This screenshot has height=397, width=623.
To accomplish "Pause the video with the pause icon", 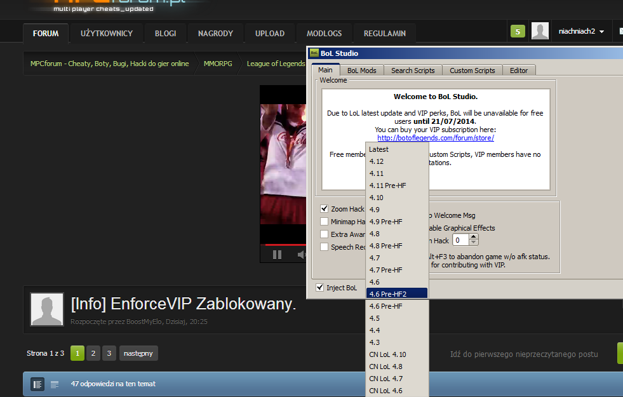I will (278, 255).
